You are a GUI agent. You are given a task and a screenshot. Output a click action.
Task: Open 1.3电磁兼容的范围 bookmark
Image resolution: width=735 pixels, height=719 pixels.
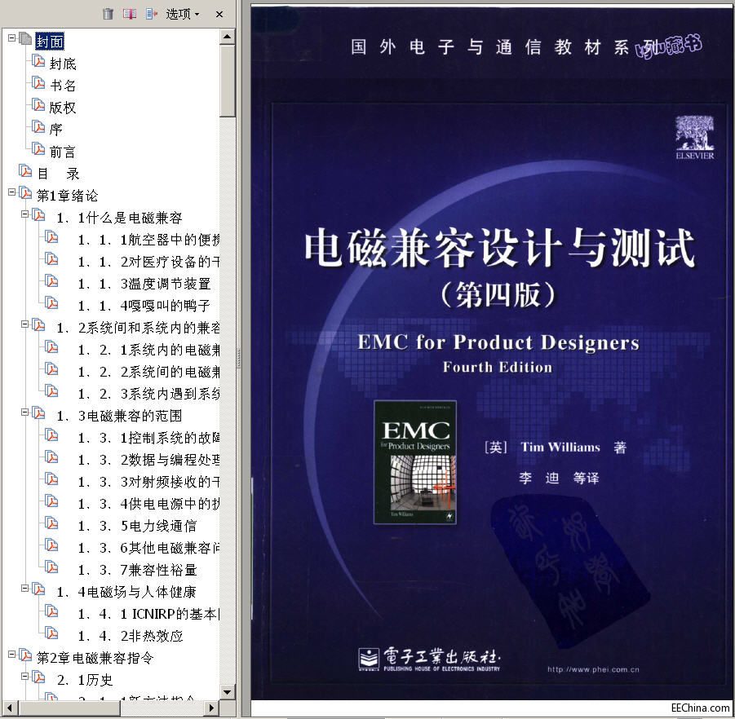pos(119,416)
